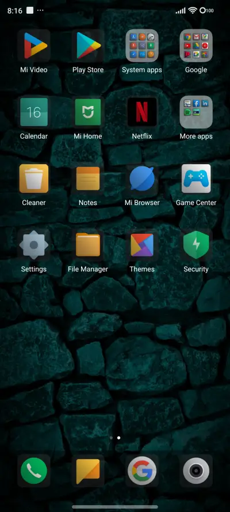This screenshot has height=512, width=230.
Task: Open the Notes app
Action: coord(88,179)
